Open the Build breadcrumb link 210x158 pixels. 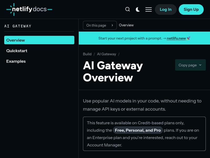pyautogui.click(x=87, y=54)
